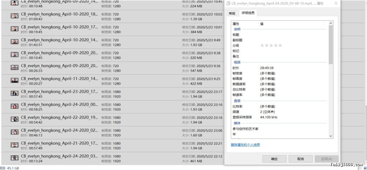Select 音频采样频率 44.100 kHz row
The image size is (367, 170).
point(280,117)
